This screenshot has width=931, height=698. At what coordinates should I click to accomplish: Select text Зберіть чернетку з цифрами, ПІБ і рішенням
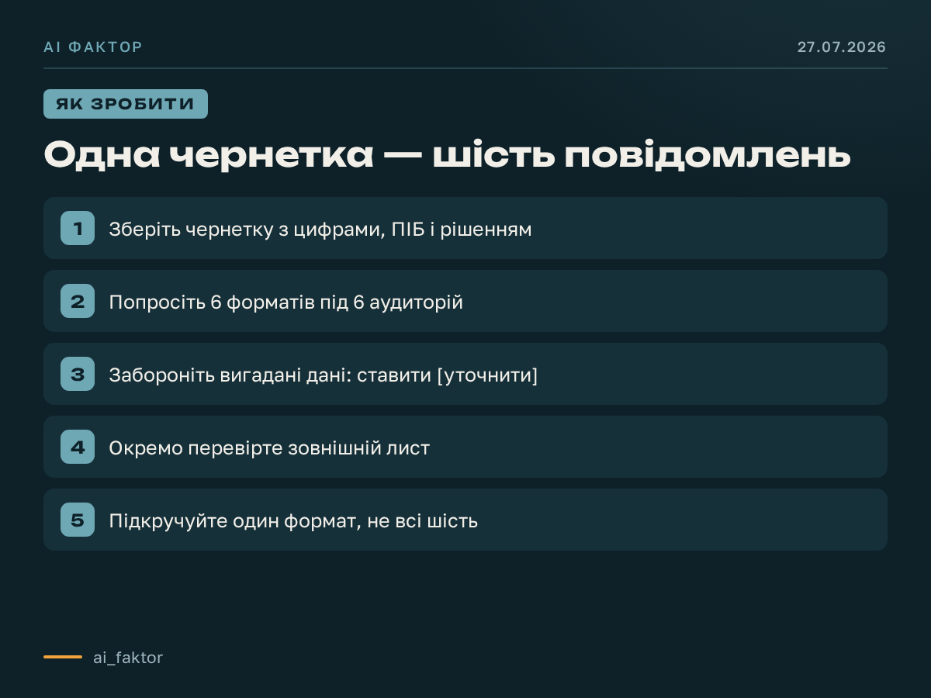(320, 230)
